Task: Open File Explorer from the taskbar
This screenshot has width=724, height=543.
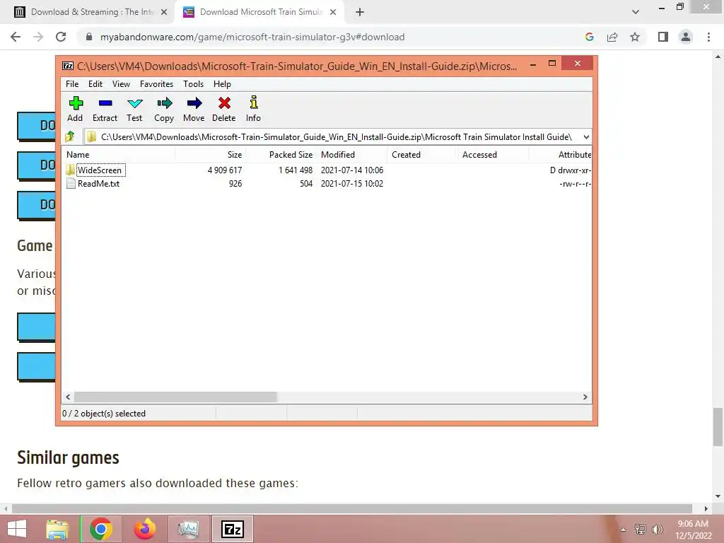Action: [57, 529]
